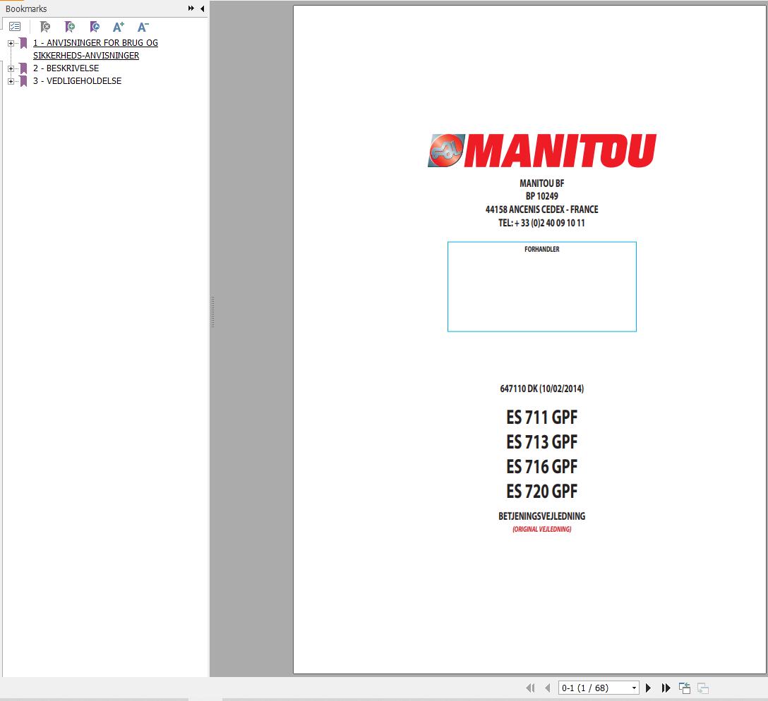Click the delete bookmark icon
The height and width of the screenshot is (701, 768).
tap(44, 27)
